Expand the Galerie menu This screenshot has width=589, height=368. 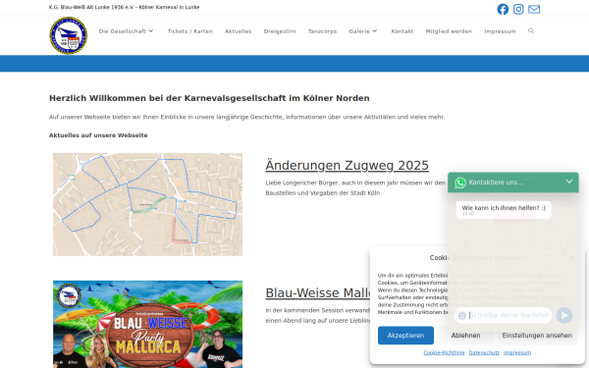(363, 31)
